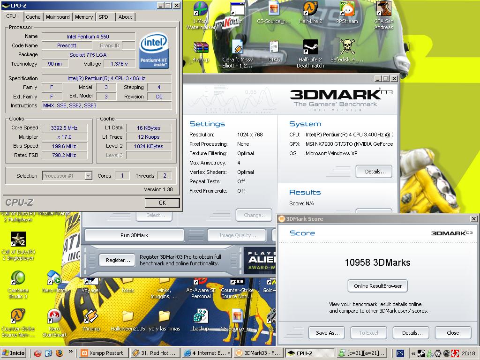
Task: Open Nero StartSmart desktop icon
Action: 54,316
